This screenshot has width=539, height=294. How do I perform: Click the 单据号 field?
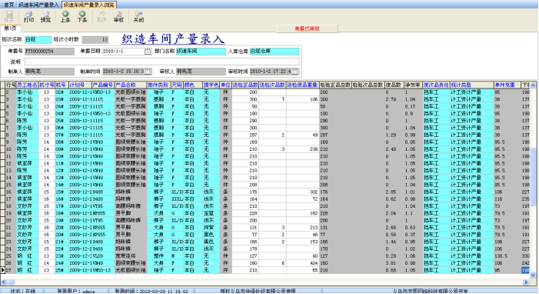(x=49, y=52)
